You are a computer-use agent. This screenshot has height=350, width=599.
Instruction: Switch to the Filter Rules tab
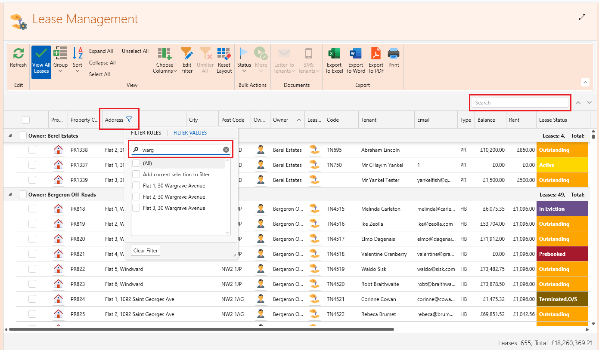coord(146,133)
